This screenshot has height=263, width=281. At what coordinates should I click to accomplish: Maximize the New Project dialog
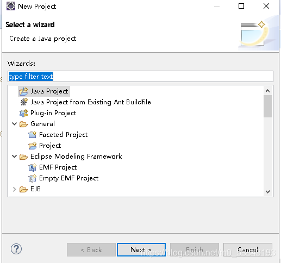[x=241, y=6]
